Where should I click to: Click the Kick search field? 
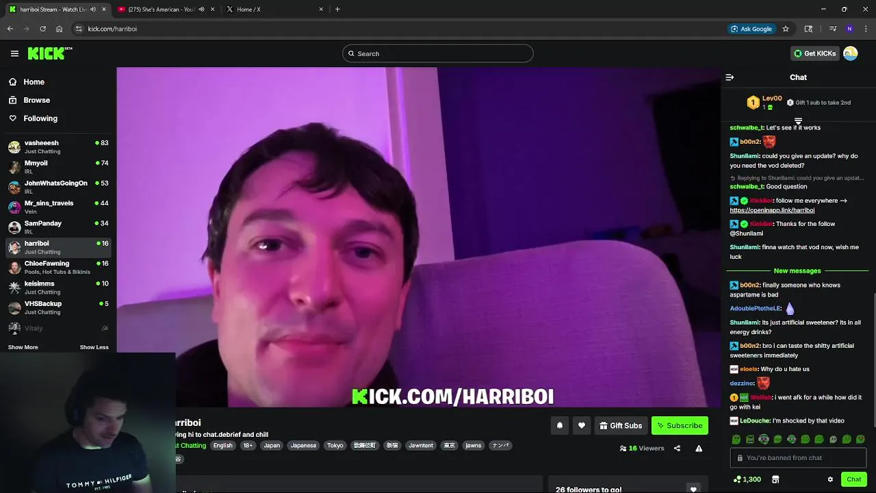pyautogui.click(x=438, y=53)
